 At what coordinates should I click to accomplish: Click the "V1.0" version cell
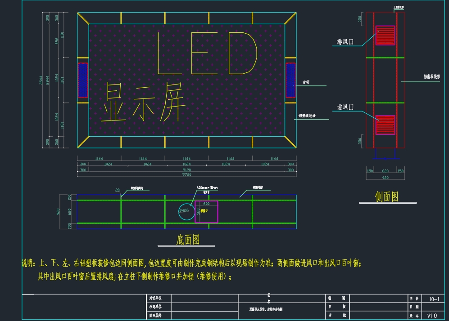click(x=432, y=316)
